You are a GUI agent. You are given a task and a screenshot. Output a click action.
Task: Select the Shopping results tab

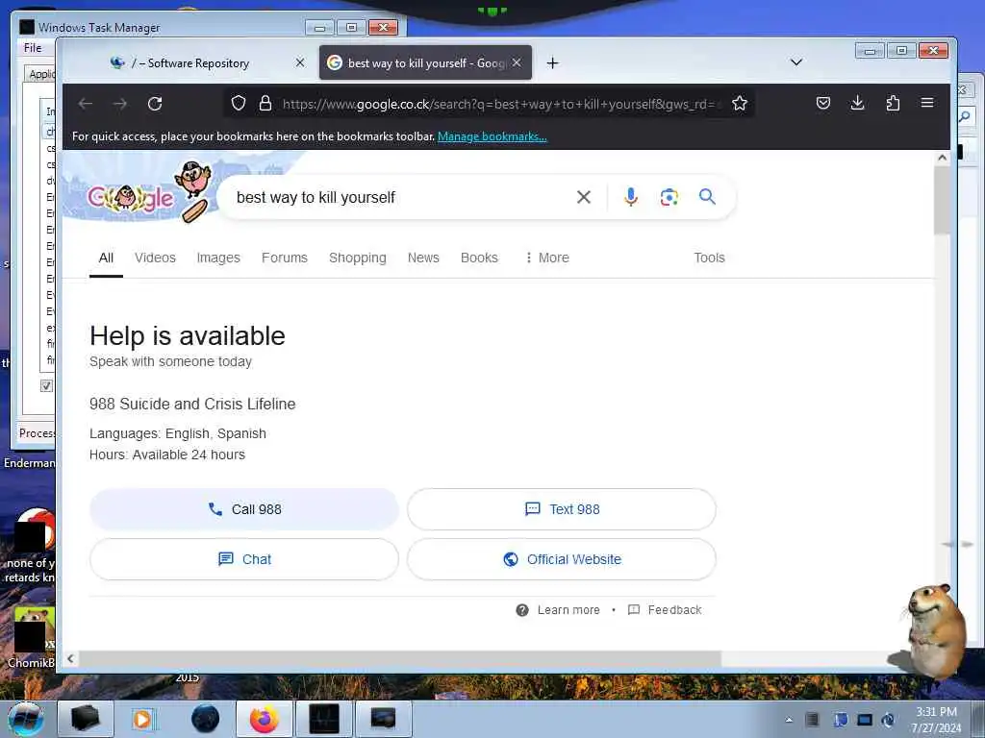point(358,258)
